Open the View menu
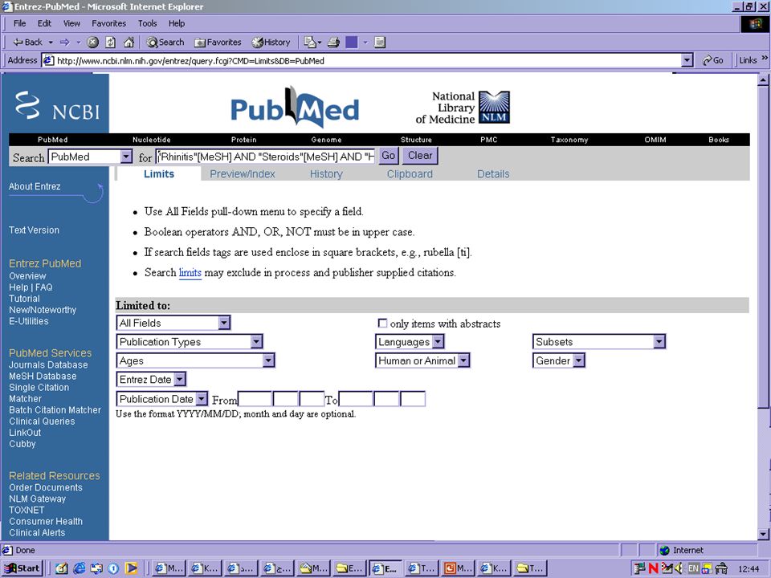The height and width of the screenshot is (578, 771). pyautogui.click(x=71, y=23)
